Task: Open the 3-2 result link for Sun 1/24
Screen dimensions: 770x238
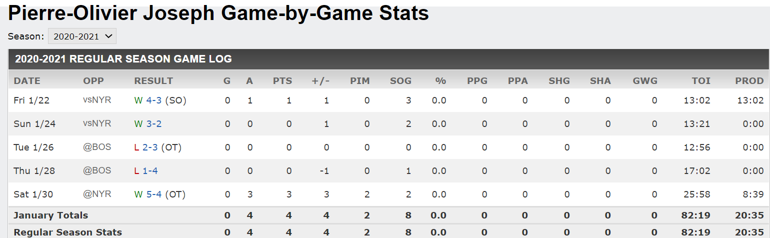Action: point(154,124)
